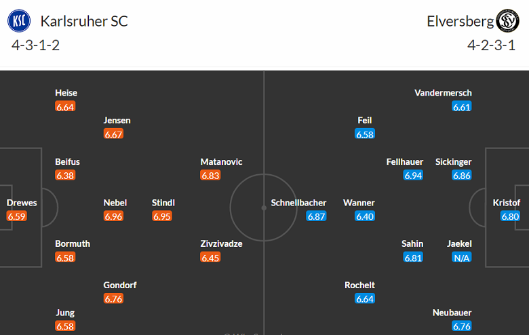Select player Zivzivadze
Screen dimensions: 529x335
(x=221, y=243)
